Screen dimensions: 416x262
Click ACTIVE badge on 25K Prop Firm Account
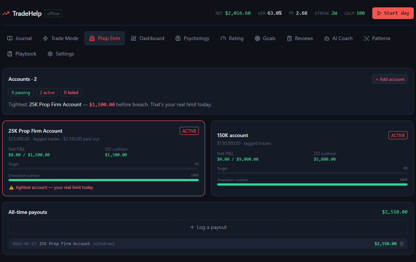(189, 131)
